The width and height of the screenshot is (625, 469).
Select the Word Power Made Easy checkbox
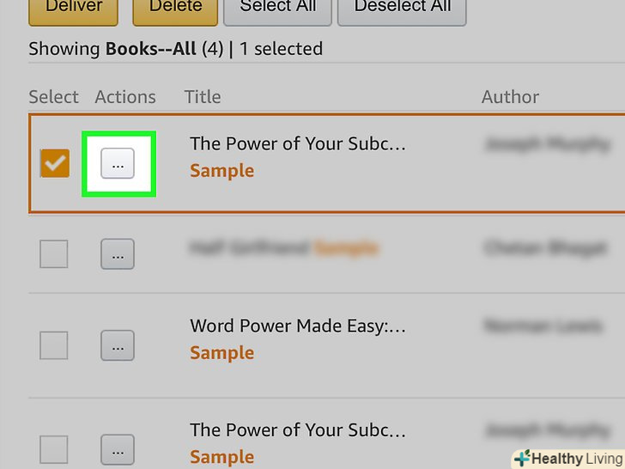(x=54, y=346)
